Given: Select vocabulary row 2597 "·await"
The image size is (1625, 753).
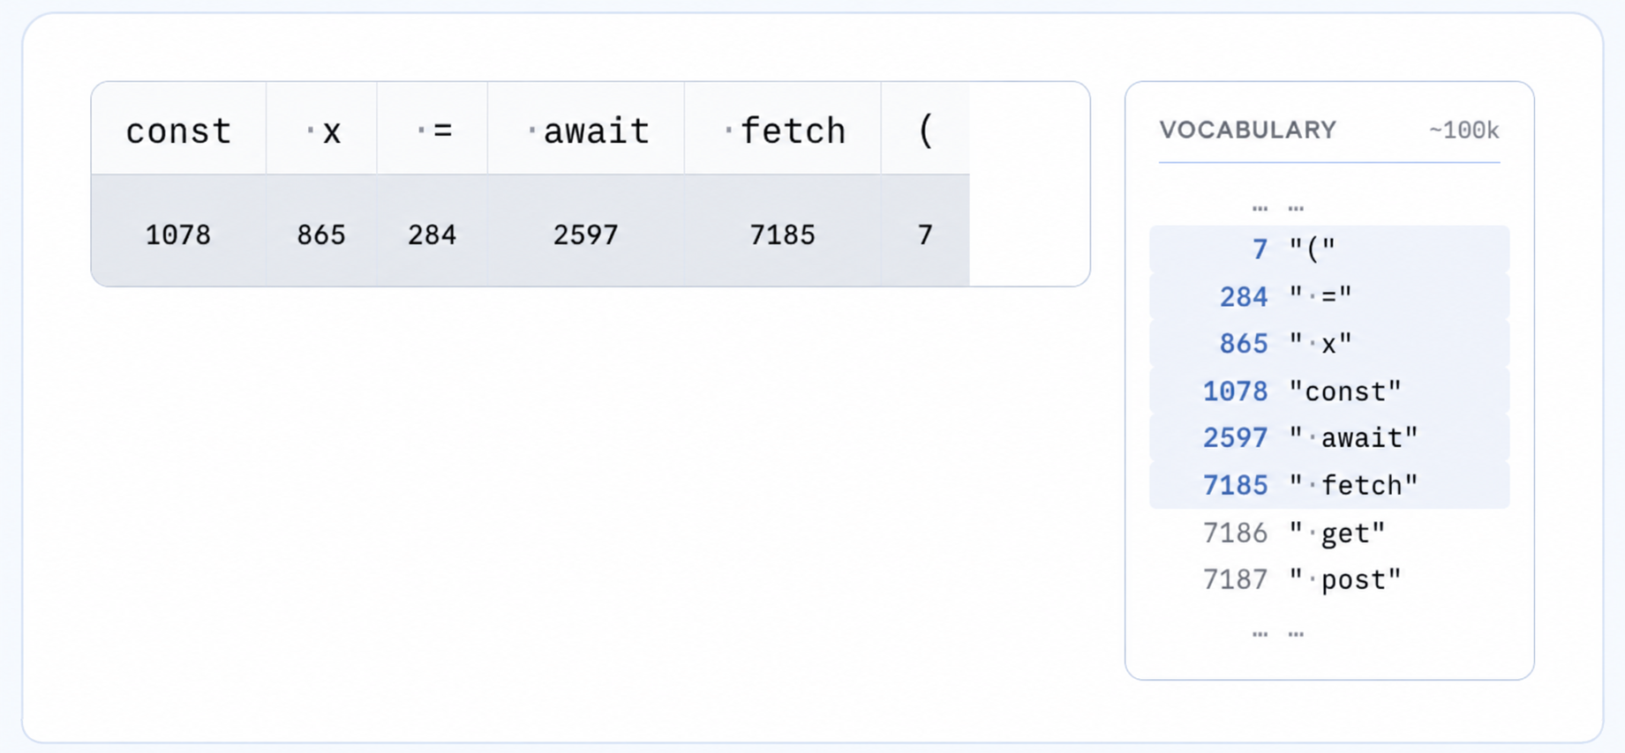Looking at the screenshot, I should tap(1329, 437).
